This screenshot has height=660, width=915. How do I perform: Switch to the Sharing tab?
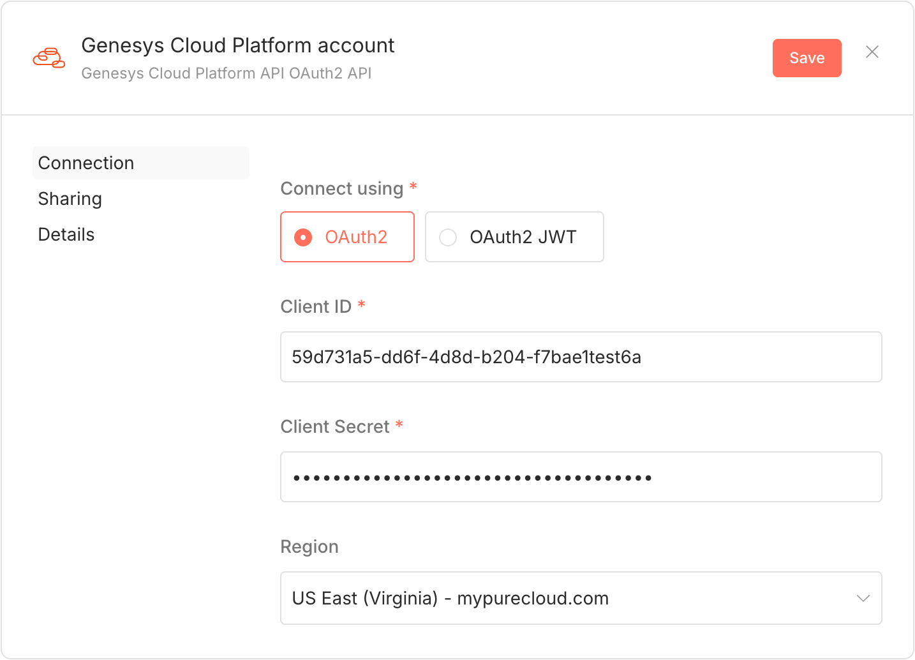coord(70,199)
